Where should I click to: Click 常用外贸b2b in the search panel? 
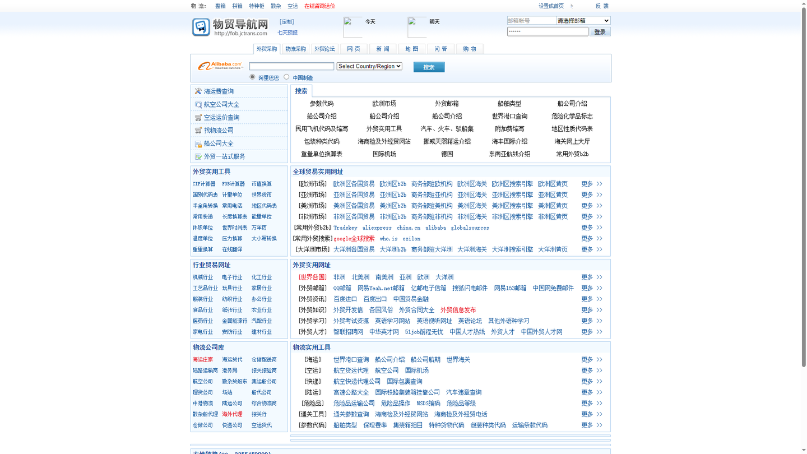(x=572, y=154)
